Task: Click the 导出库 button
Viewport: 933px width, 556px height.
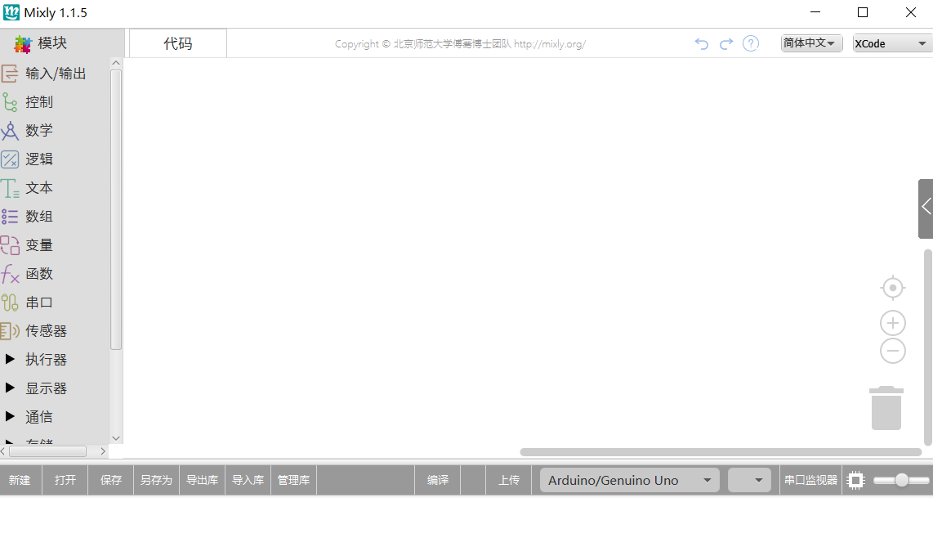Action: 203,481
